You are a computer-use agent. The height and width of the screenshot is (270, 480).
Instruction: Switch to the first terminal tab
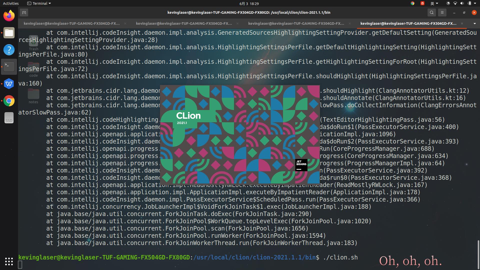coord(71,23)
